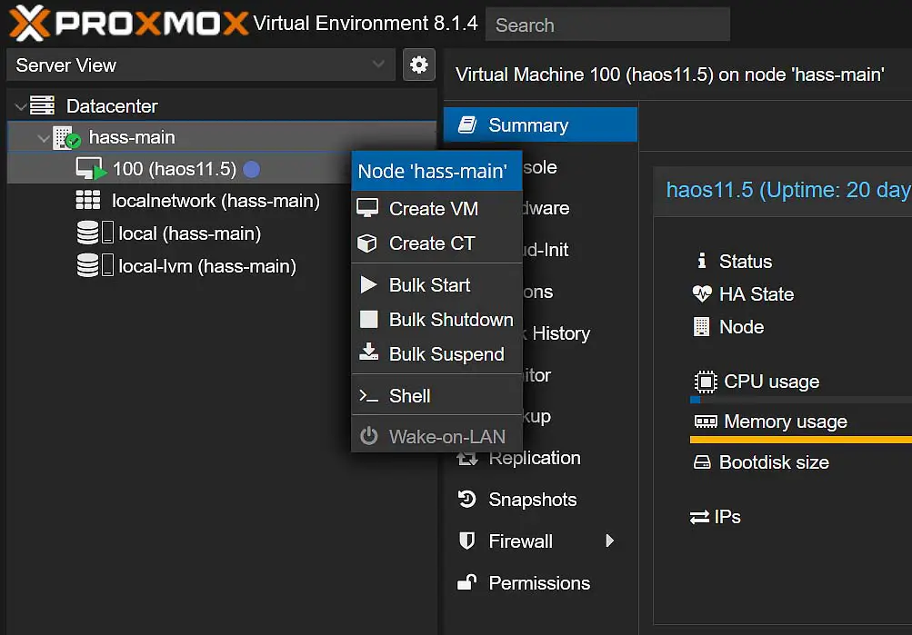
Task: Click the HA State heartbeat icon
Action: 702,293
